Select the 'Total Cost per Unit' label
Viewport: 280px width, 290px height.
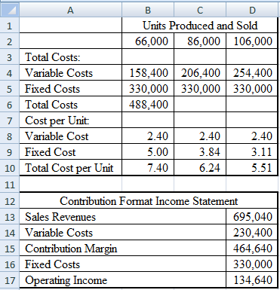(69, 168)
